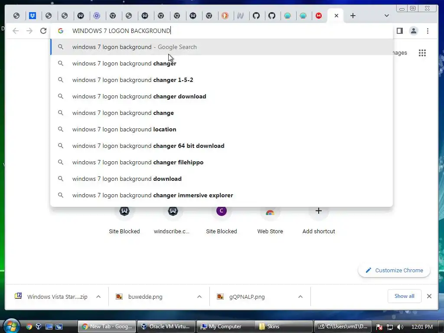The width and height of the screenshot is (444, 333).
Task: Open the Windows Start orb
Action: 11,326
